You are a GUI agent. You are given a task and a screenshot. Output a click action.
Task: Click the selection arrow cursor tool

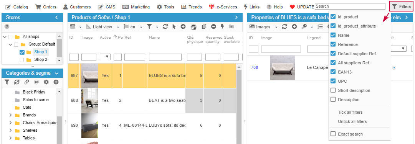[174, 27]
